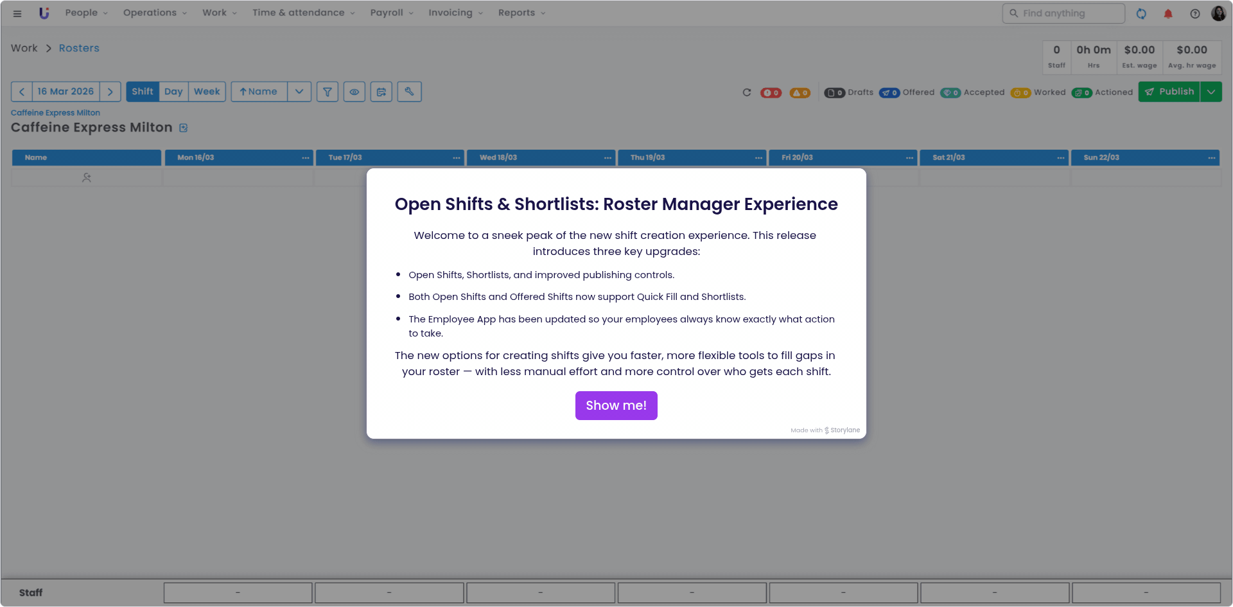Toggle the eye visibility button
The width and height of the screenshot is (1233, 607).
pos(354,92)
